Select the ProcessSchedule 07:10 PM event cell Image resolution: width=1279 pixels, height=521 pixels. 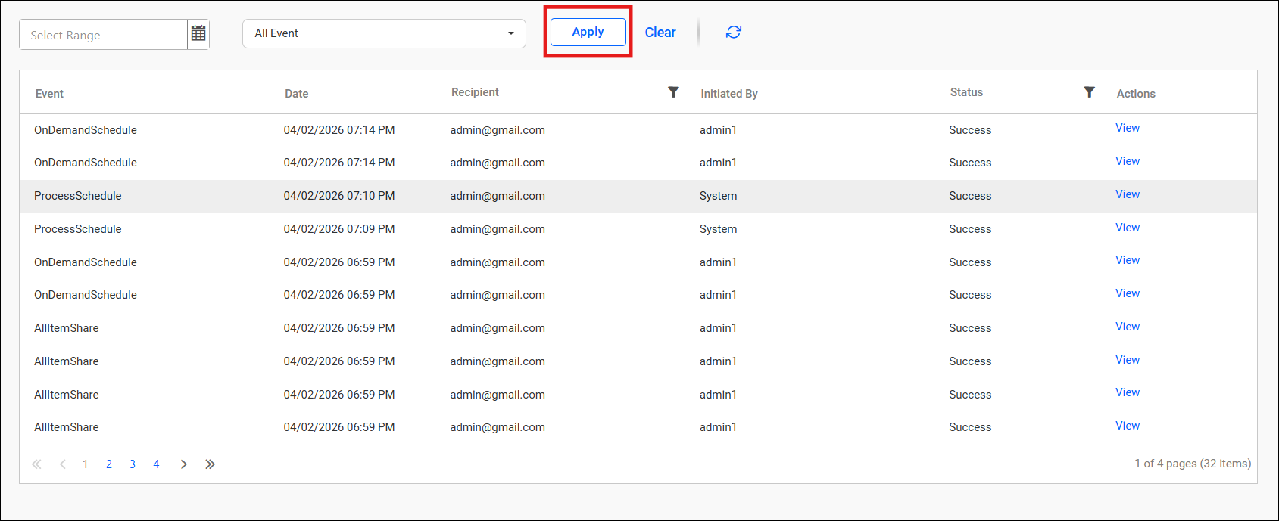(78, 196)
